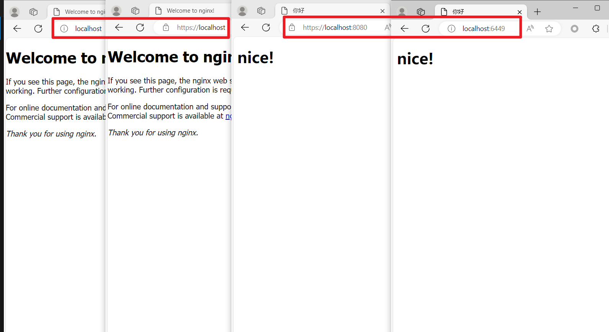The width and height of the screenshot is (609, 332).
Task: Click lock icon beside https://localhost:8080
Action: (292, 28)
